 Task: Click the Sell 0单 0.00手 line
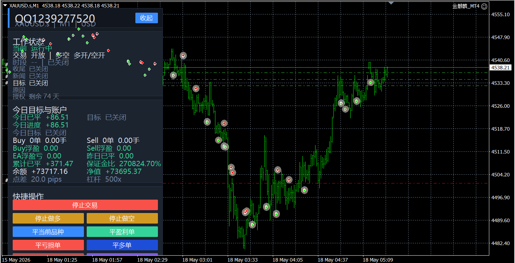(x=113, y=140)
